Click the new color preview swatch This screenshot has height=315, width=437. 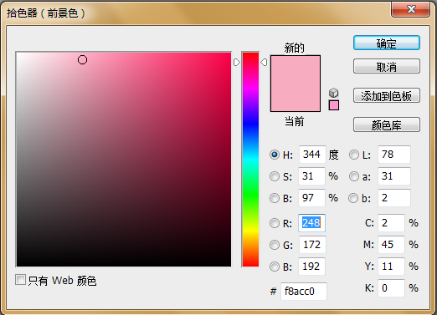[296, 84]
